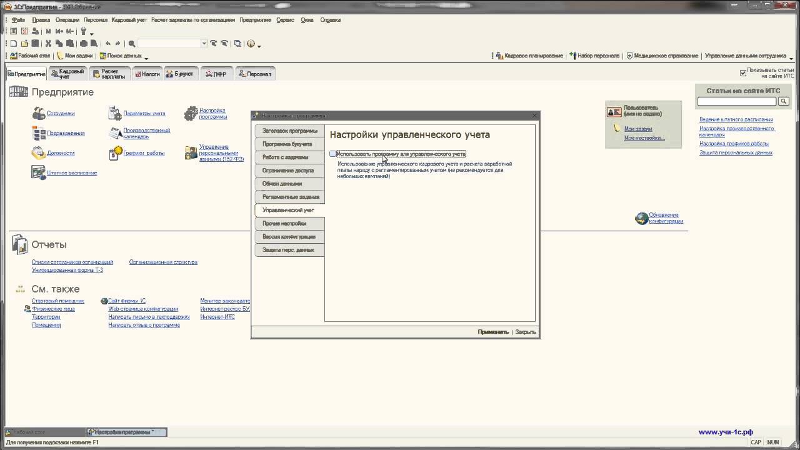Open the Файл menu
The height and width of the screenshot is (450, 800).
click(18, 20)
